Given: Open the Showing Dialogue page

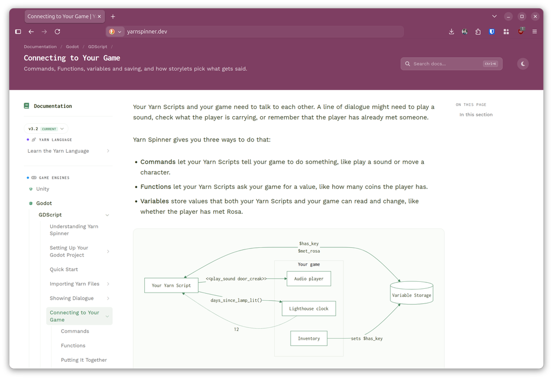Looking at the screenshot, I should (72, 298).
